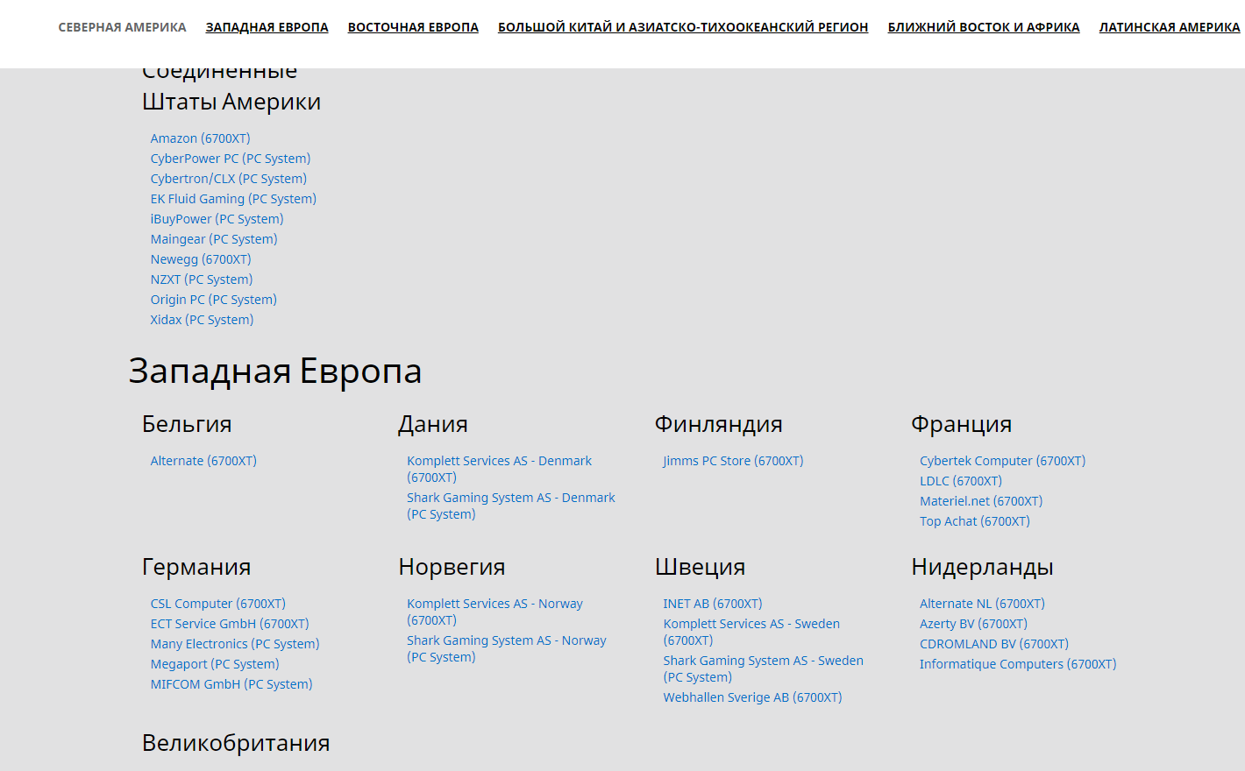Visit Maingear (PC System) link
1245x771 pixels.
214,239
